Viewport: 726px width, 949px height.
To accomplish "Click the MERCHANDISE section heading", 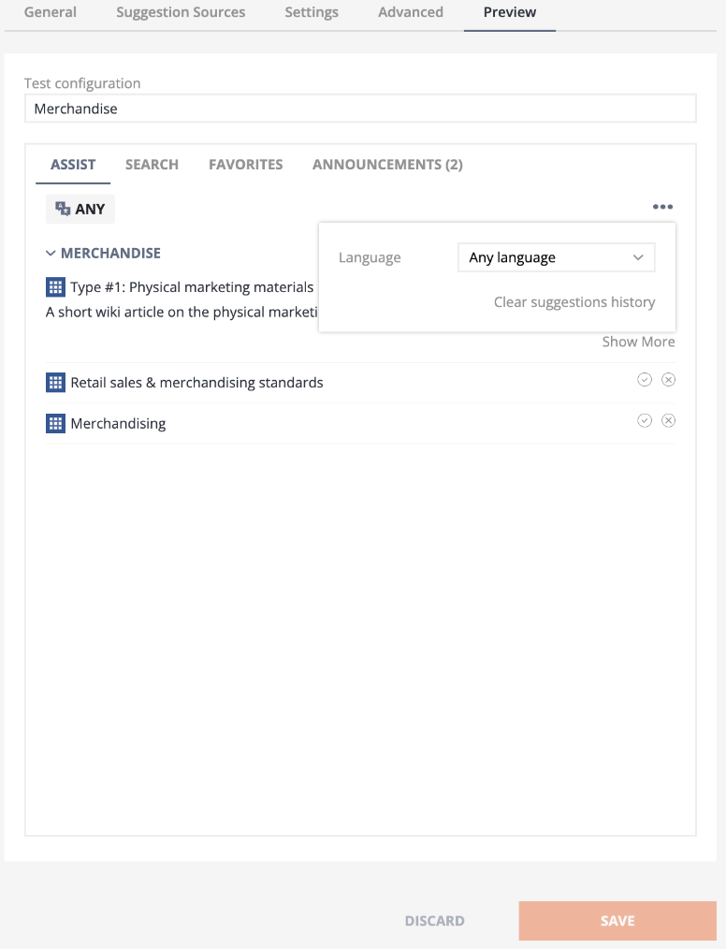I will (x=110, y=253).
